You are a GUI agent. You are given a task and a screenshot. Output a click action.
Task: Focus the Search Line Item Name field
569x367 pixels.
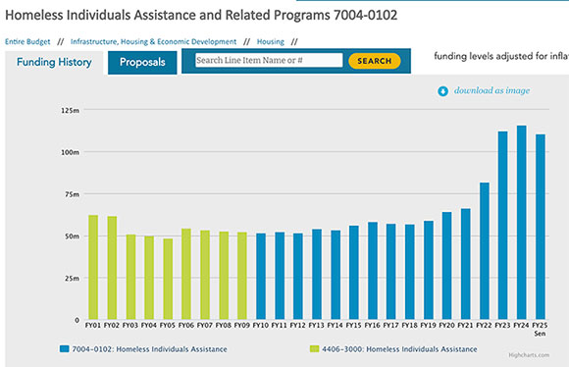click(x=269, y=60)
